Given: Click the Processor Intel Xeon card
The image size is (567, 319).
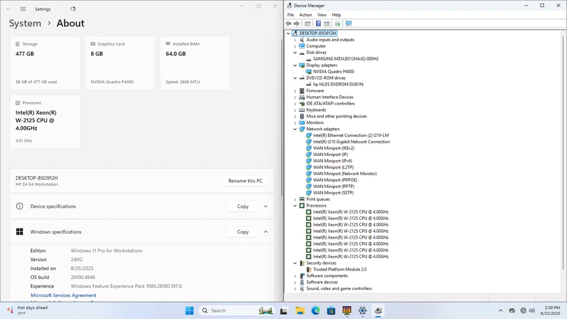Looking at the screenshot, I should coord(45,122).
